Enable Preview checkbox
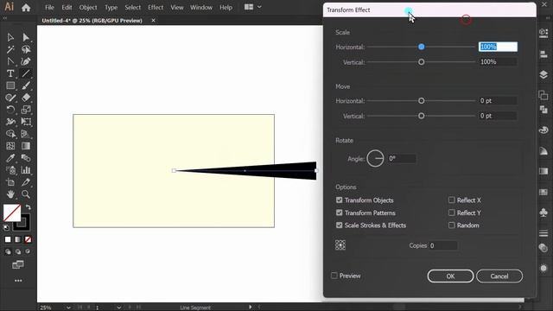The width and height of the screenshot is (553, 311). point(334,276)
